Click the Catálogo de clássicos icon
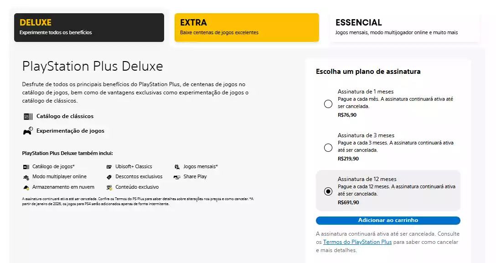The image size is (496, 263). tap(27, 116)
